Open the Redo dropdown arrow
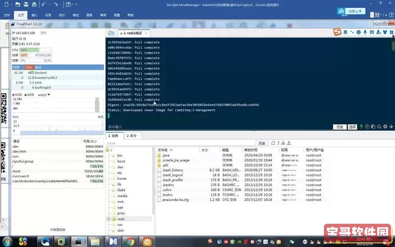 pyautogui.click(x=61, y=4)
